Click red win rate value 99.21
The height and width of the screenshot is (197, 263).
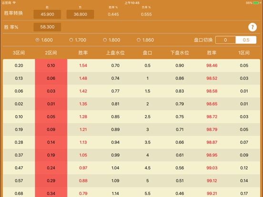(x=212, y=194)
